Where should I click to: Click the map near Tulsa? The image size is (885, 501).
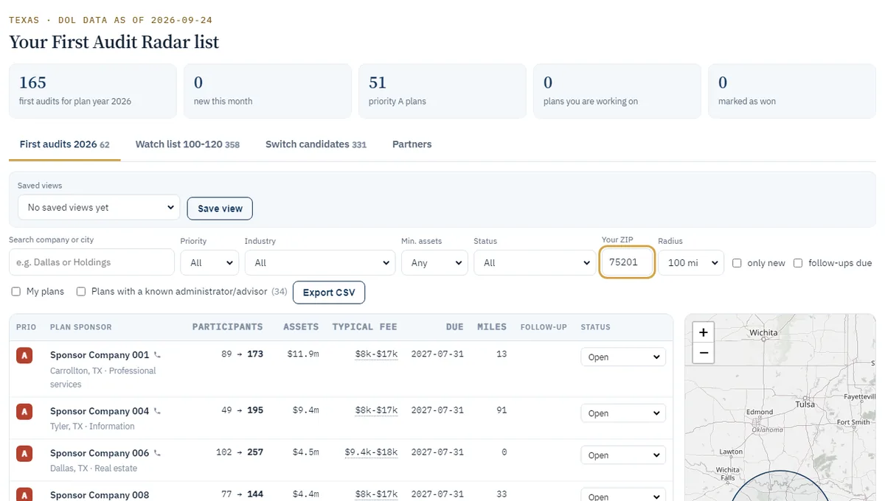click(x=805, y=404)
